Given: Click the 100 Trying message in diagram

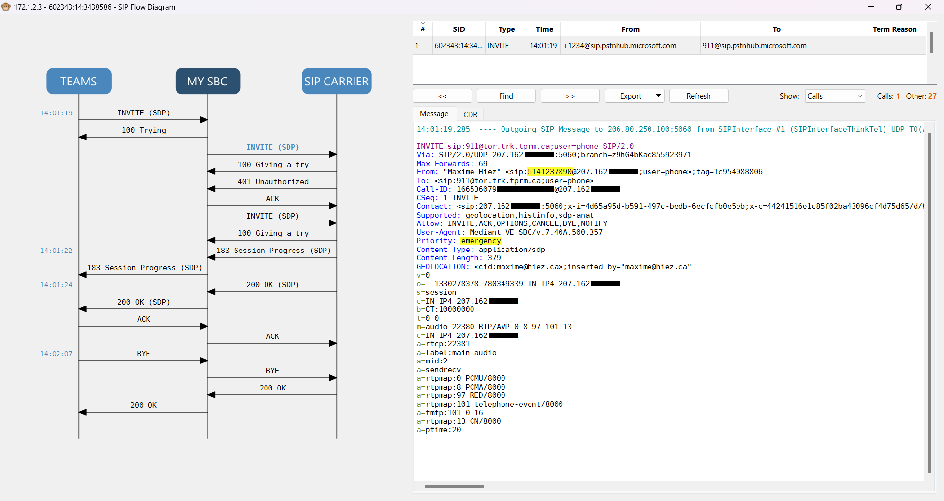Looking at the screenshot, I should click(144, 131).
